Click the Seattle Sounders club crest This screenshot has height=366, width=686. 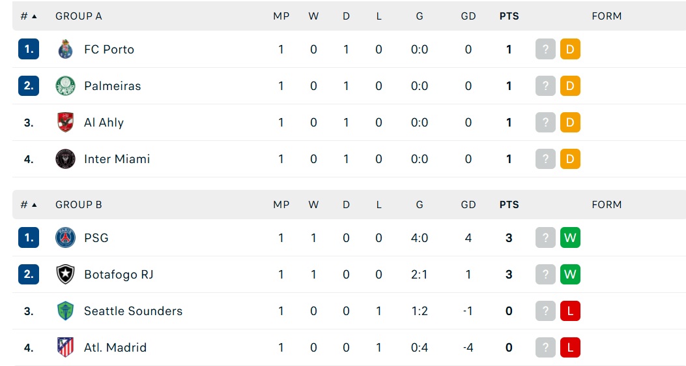[x=65, y=311]
